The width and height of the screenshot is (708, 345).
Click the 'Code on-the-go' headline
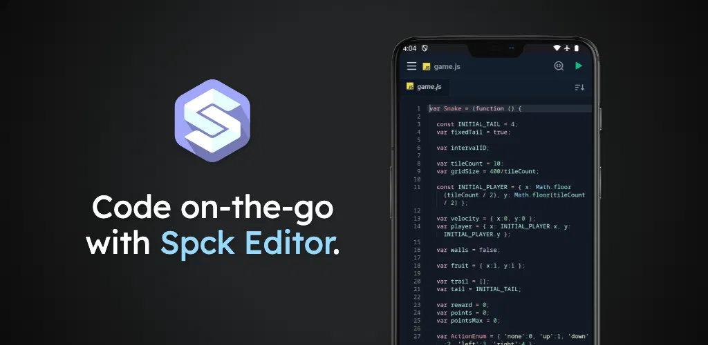point(213,207)
